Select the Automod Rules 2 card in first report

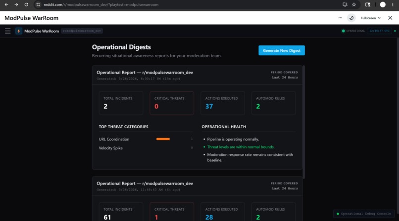click(x=274, y=103)
